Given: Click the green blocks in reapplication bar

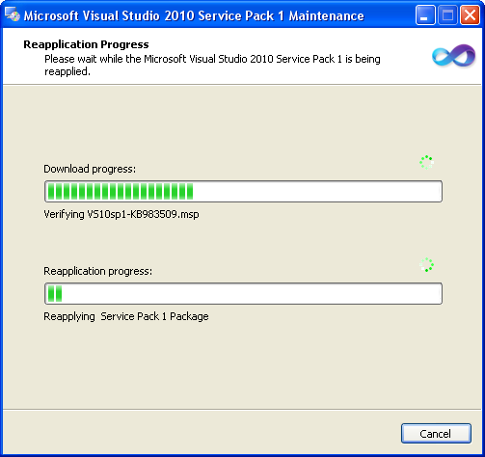Looking at the screenshot, I should tap(55, 294).
